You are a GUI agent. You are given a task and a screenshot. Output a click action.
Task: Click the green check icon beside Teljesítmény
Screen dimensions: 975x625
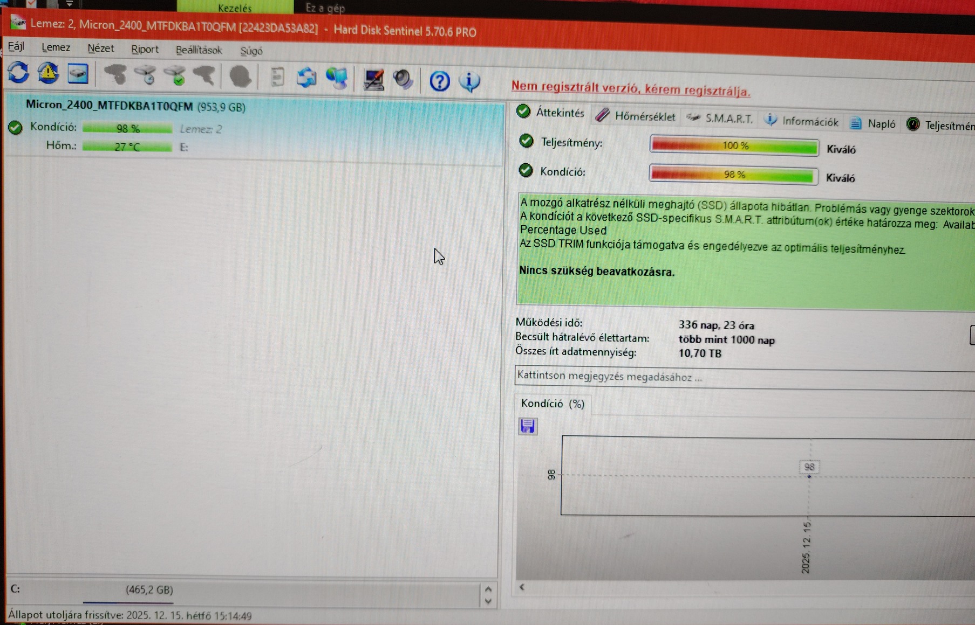(526, 141)
